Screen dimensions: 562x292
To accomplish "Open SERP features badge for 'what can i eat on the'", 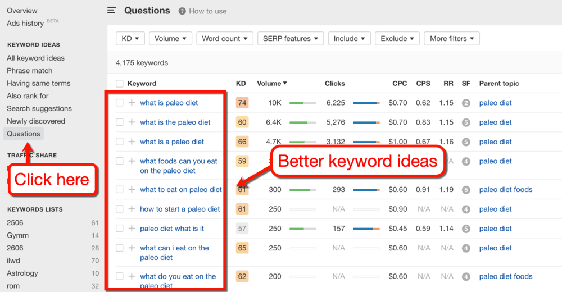I will pos(466,248).
